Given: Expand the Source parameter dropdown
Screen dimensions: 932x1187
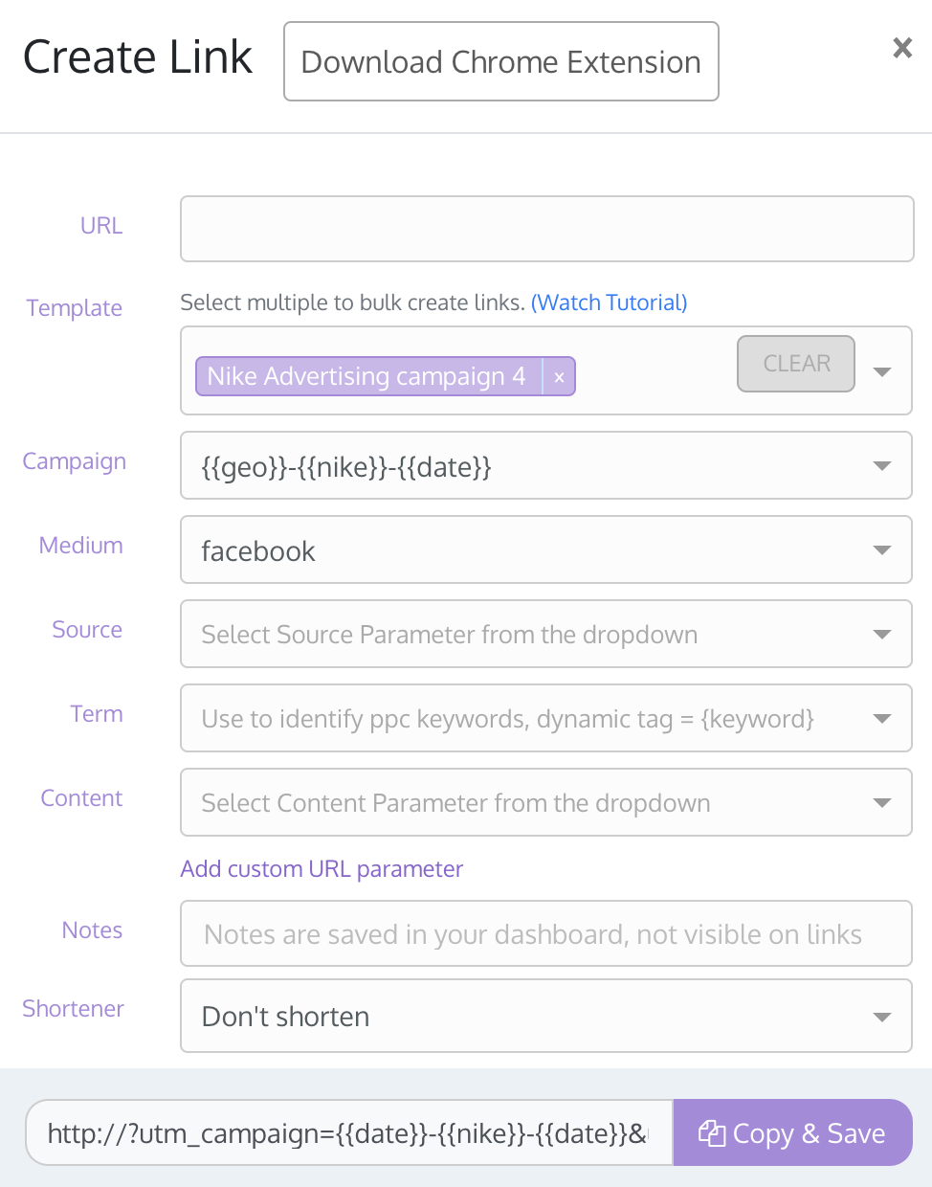Looking at the screenshot, I should (x=882, y=635).
